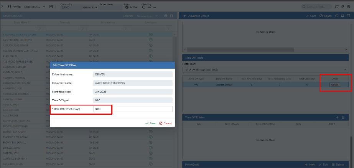Add a new Time Off Entry with plus icon

(337, 117)
